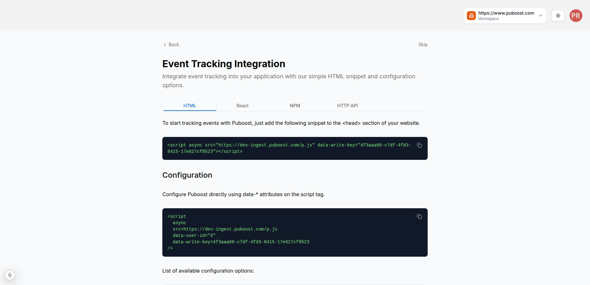Click the Back chevron arrow icon
The image size is (590, 285).
(x=165, y=45)
